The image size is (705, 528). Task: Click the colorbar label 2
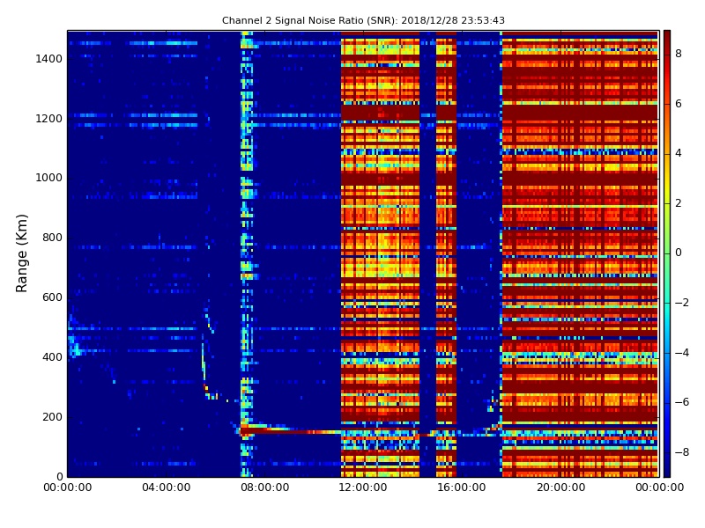pyautogui.click(x=679, y=203)
